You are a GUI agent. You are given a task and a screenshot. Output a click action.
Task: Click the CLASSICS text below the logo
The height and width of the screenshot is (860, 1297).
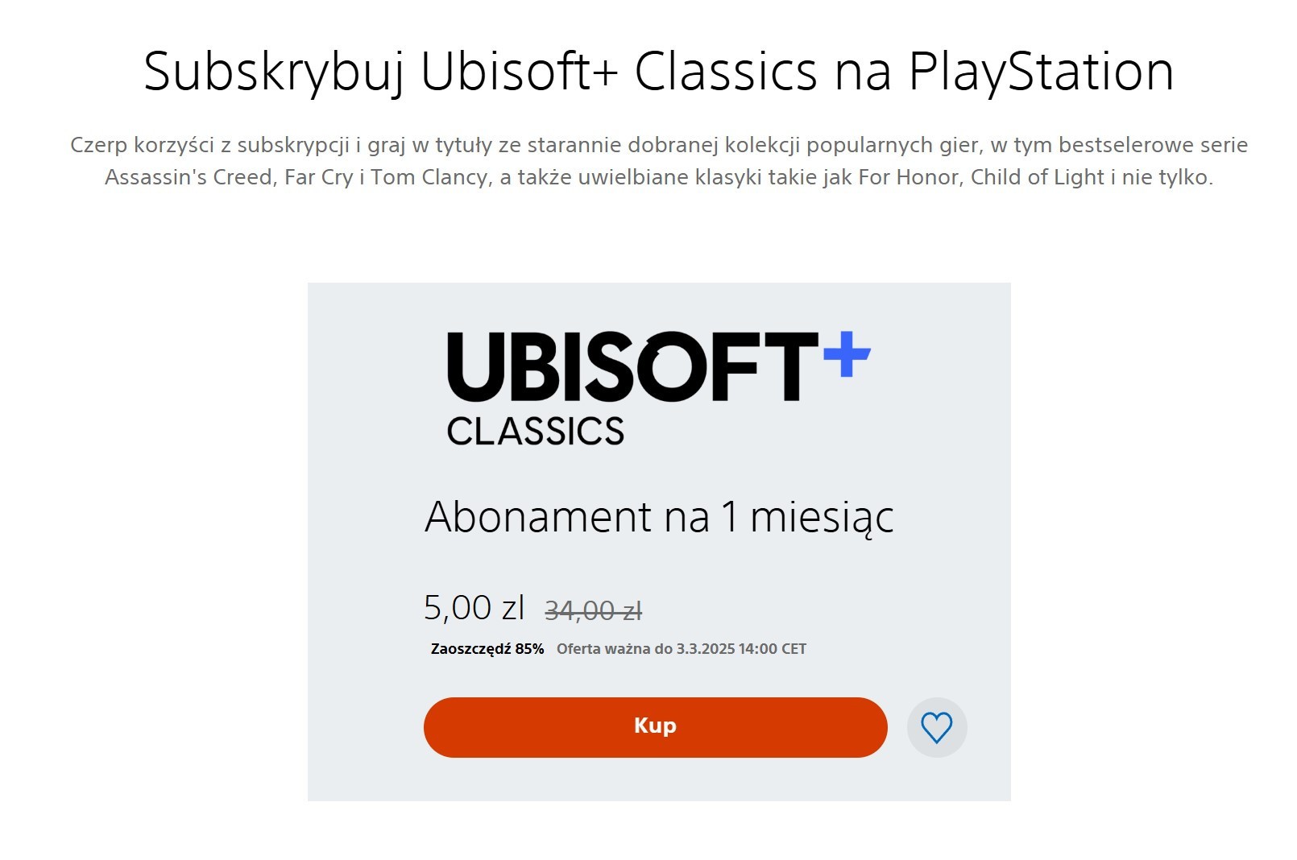536,432
